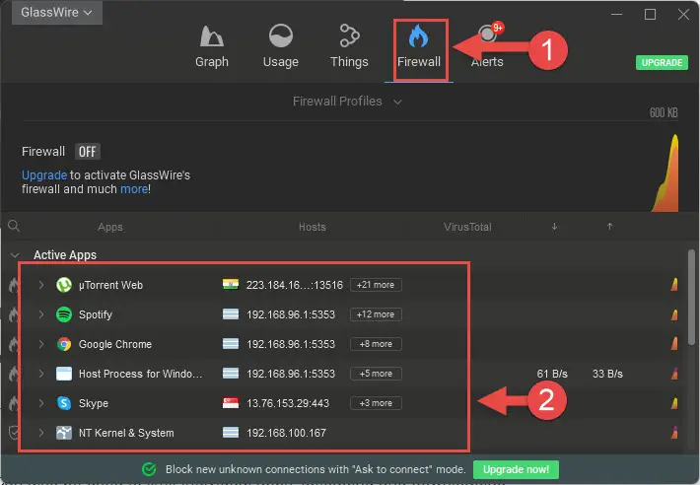This screenshot has width=700, height=485.
Task: Show '+21 more' hosts for µTorrent Web
Action: [376, 285]
